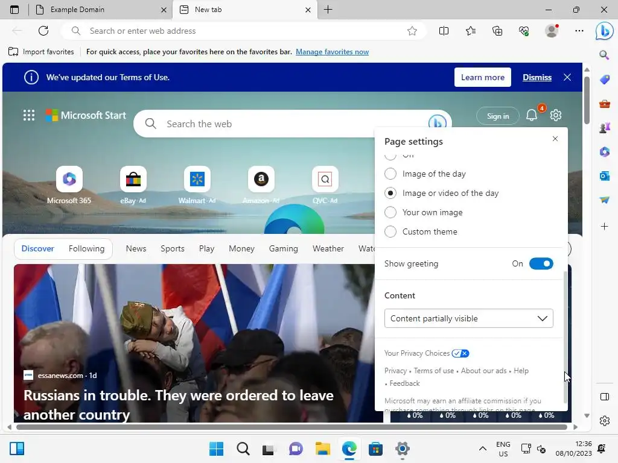Add this page to favorites star
618x463 pixels.
[x=412, y=31]
